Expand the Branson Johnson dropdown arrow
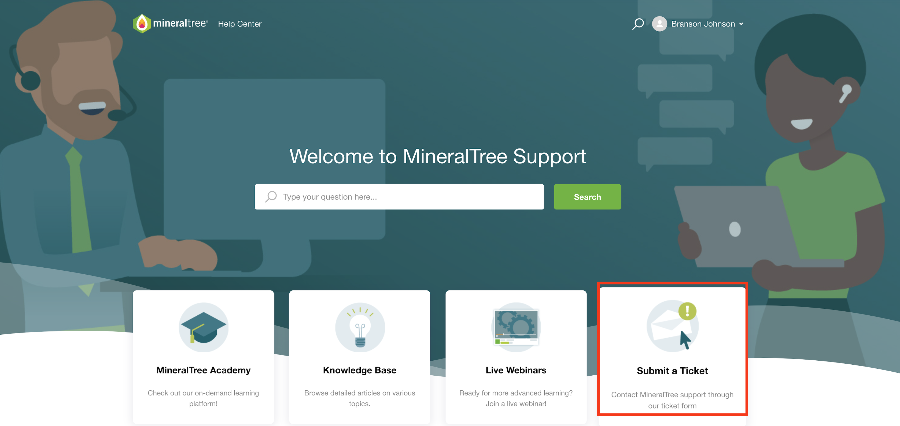 click(x=741, y=24)
